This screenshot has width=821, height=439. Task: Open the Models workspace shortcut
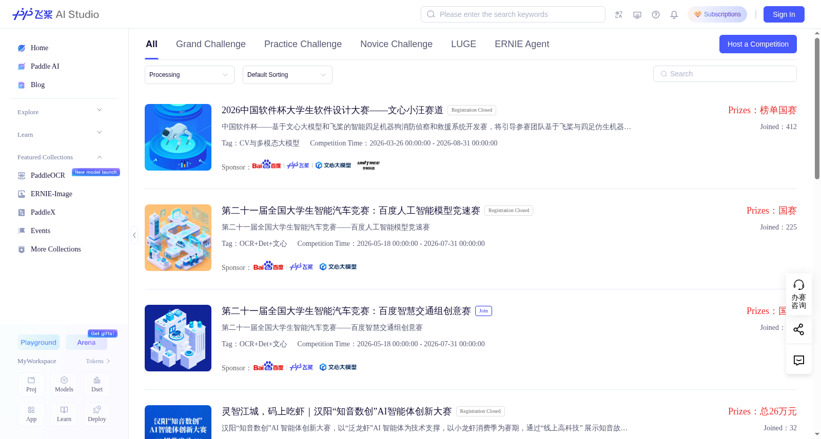pos(64,385)
